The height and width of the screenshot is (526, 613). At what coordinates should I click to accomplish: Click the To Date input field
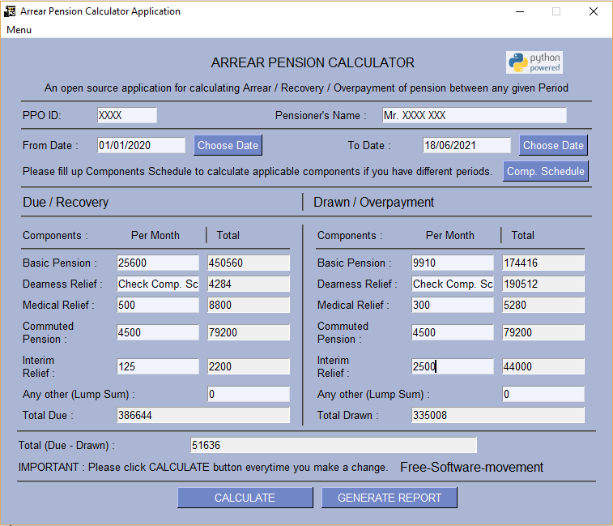coord(466,145)
